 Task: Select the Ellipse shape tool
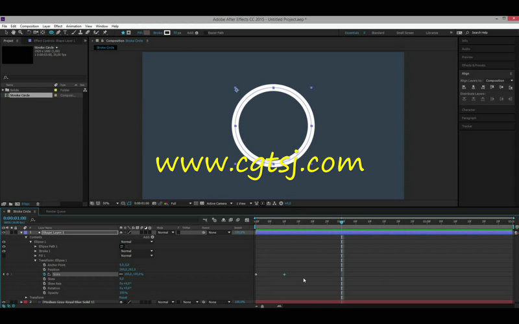51,32
